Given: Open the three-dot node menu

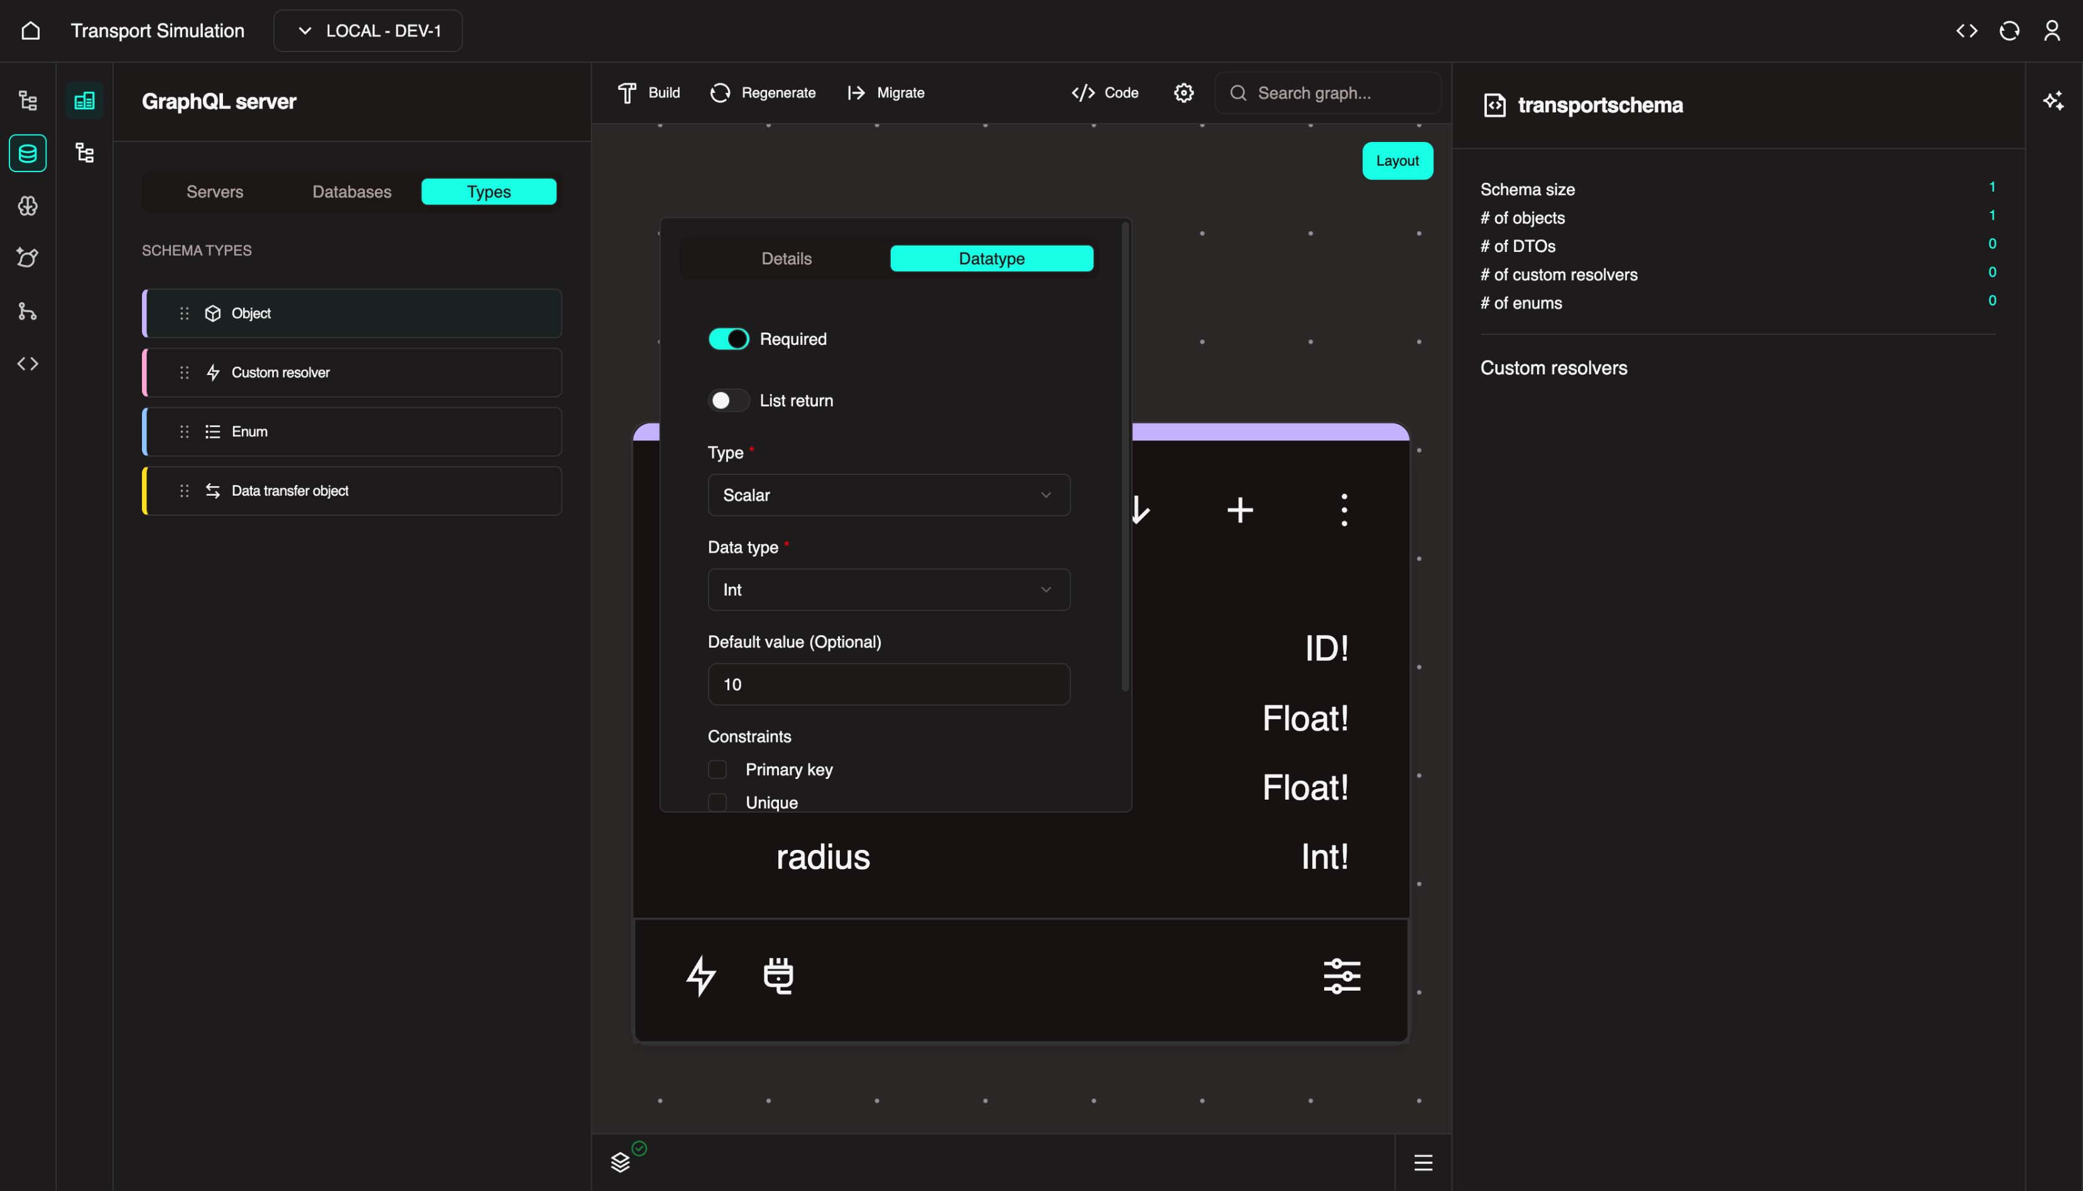Looking at the screenshot, I should pos(1344,509).
